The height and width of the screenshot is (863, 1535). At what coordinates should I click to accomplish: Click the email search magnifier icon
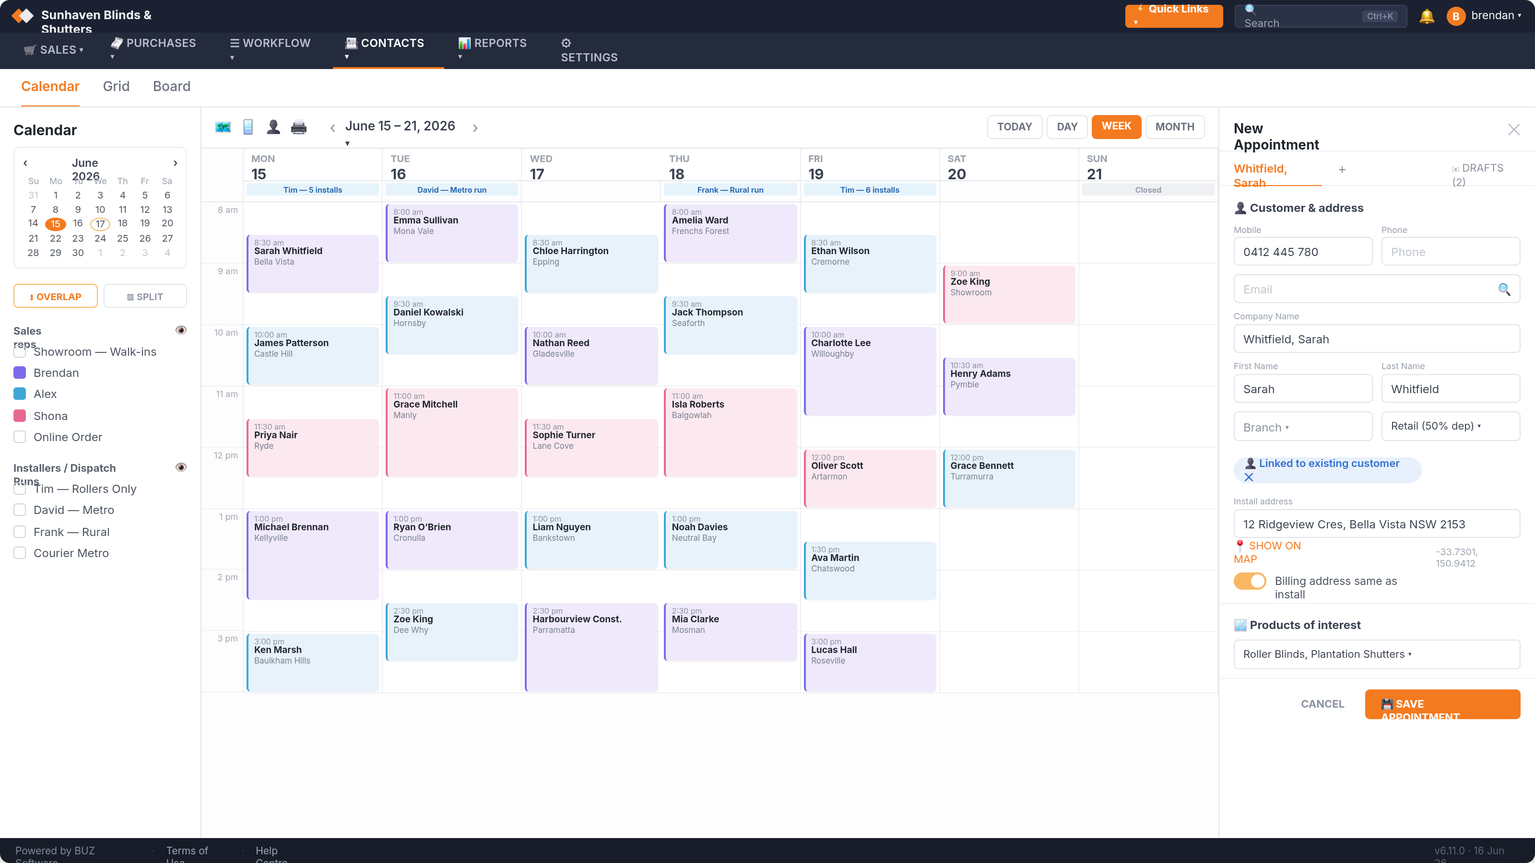tap(1504, 290)
